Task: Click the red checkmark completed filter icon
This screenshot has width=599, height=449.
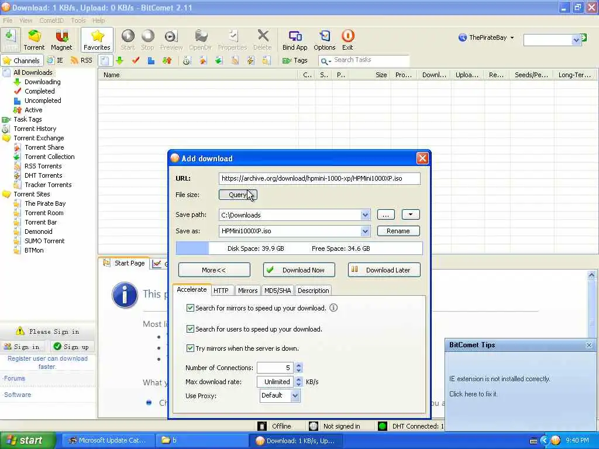Action: click(x=136, y=60)
